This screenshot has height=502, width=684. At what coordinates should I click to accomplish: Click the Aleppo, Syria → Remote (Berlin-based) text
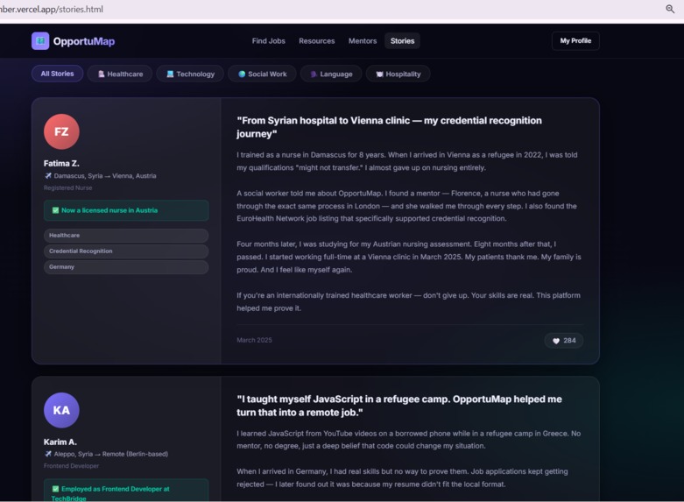click(111, 454)
